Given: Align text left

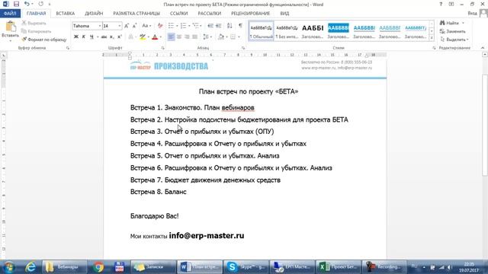Looking at the screenshot, I should [x=171, y=37].
